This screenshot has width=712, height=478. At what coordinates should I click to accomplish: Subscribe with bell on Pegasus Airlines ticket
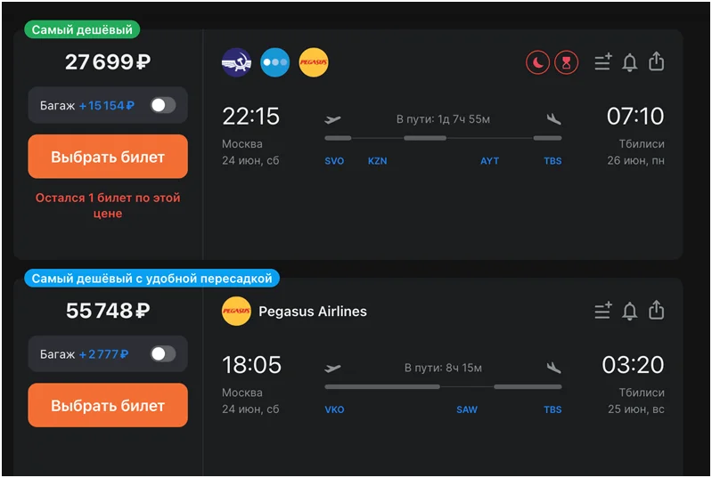pos(630,311)
